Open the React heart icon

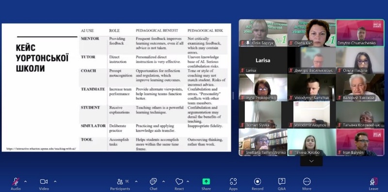click(179, 182)
